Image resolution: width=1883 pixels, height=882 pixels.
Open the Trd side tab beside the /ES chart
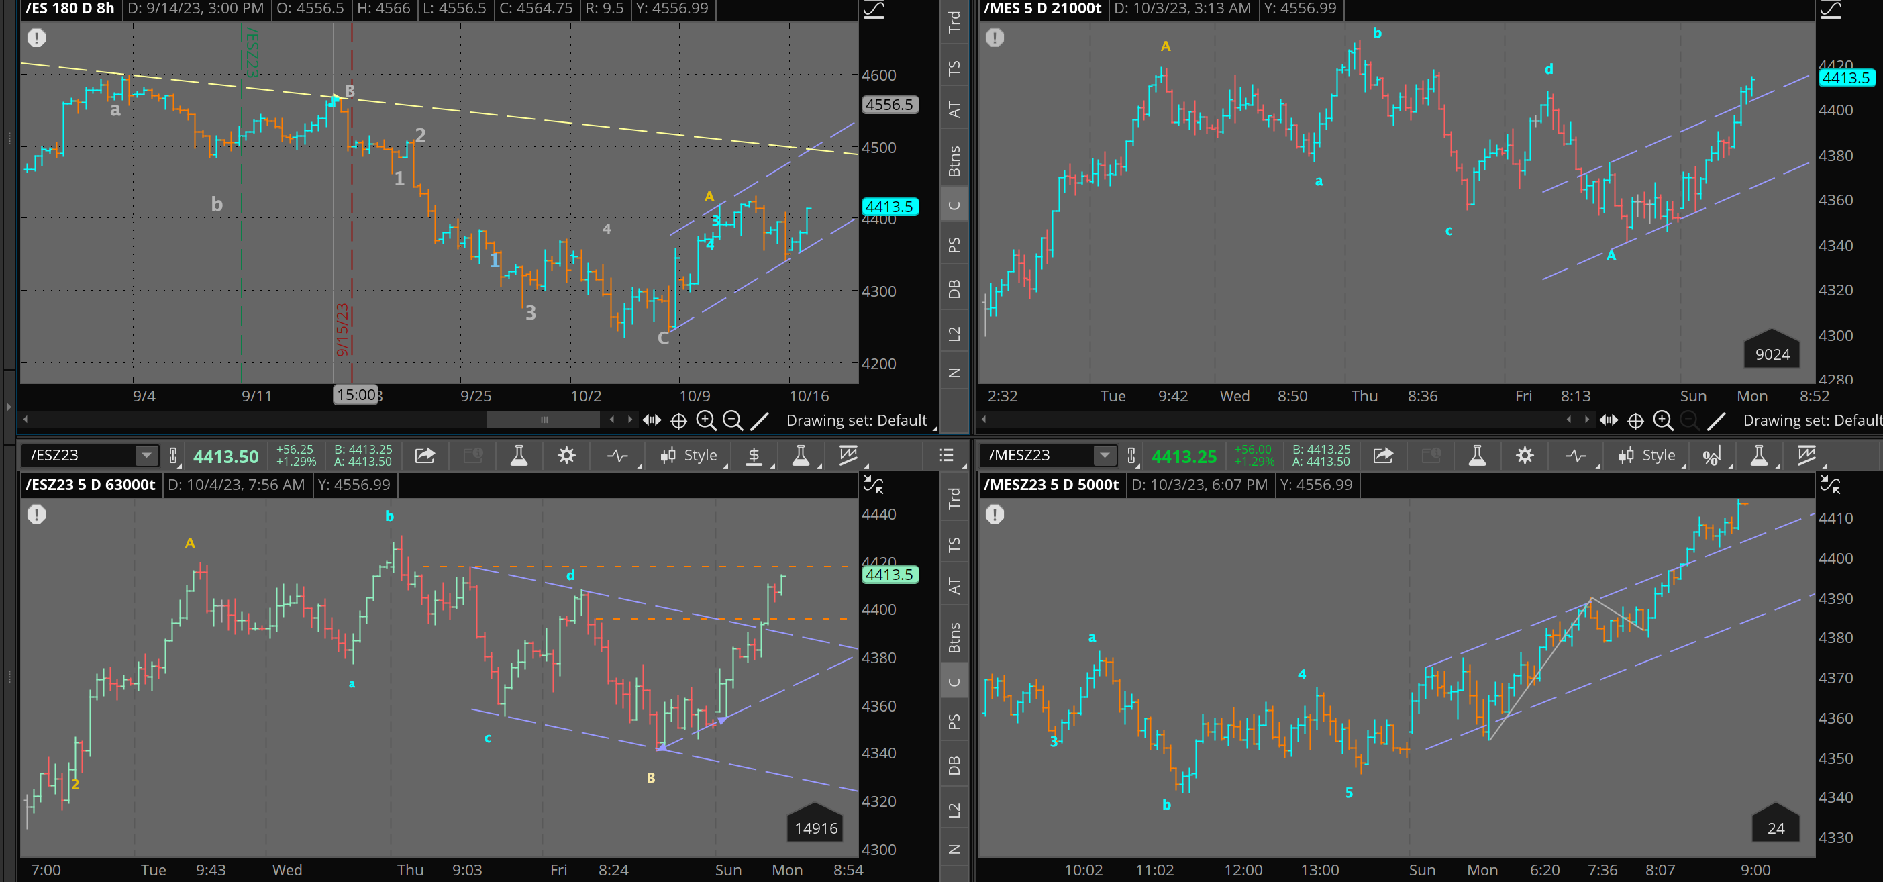[x=954, y=23]
